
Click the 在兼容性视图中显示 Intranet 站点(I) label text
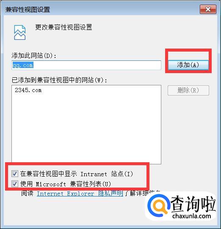coord(76,174)
